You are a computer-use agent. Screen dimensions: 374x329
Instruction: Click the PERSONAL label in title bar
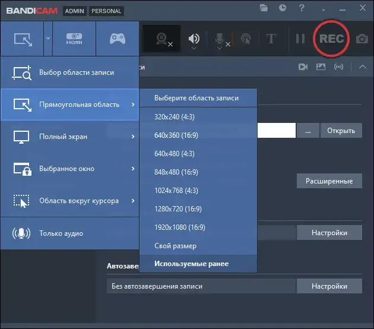click(106, 11)
